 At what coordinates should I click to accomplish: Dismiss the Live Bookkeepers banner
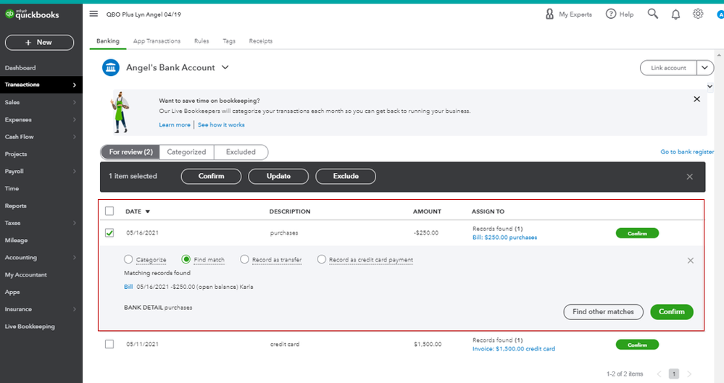pyautogui.click(x=696, y=99)
